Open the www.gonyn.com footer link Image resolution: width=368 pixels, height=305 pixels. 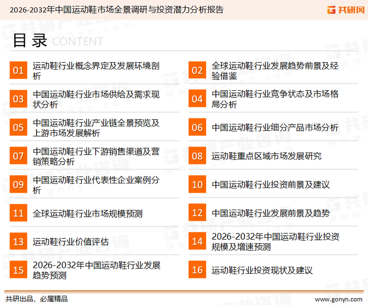[339, 300]
